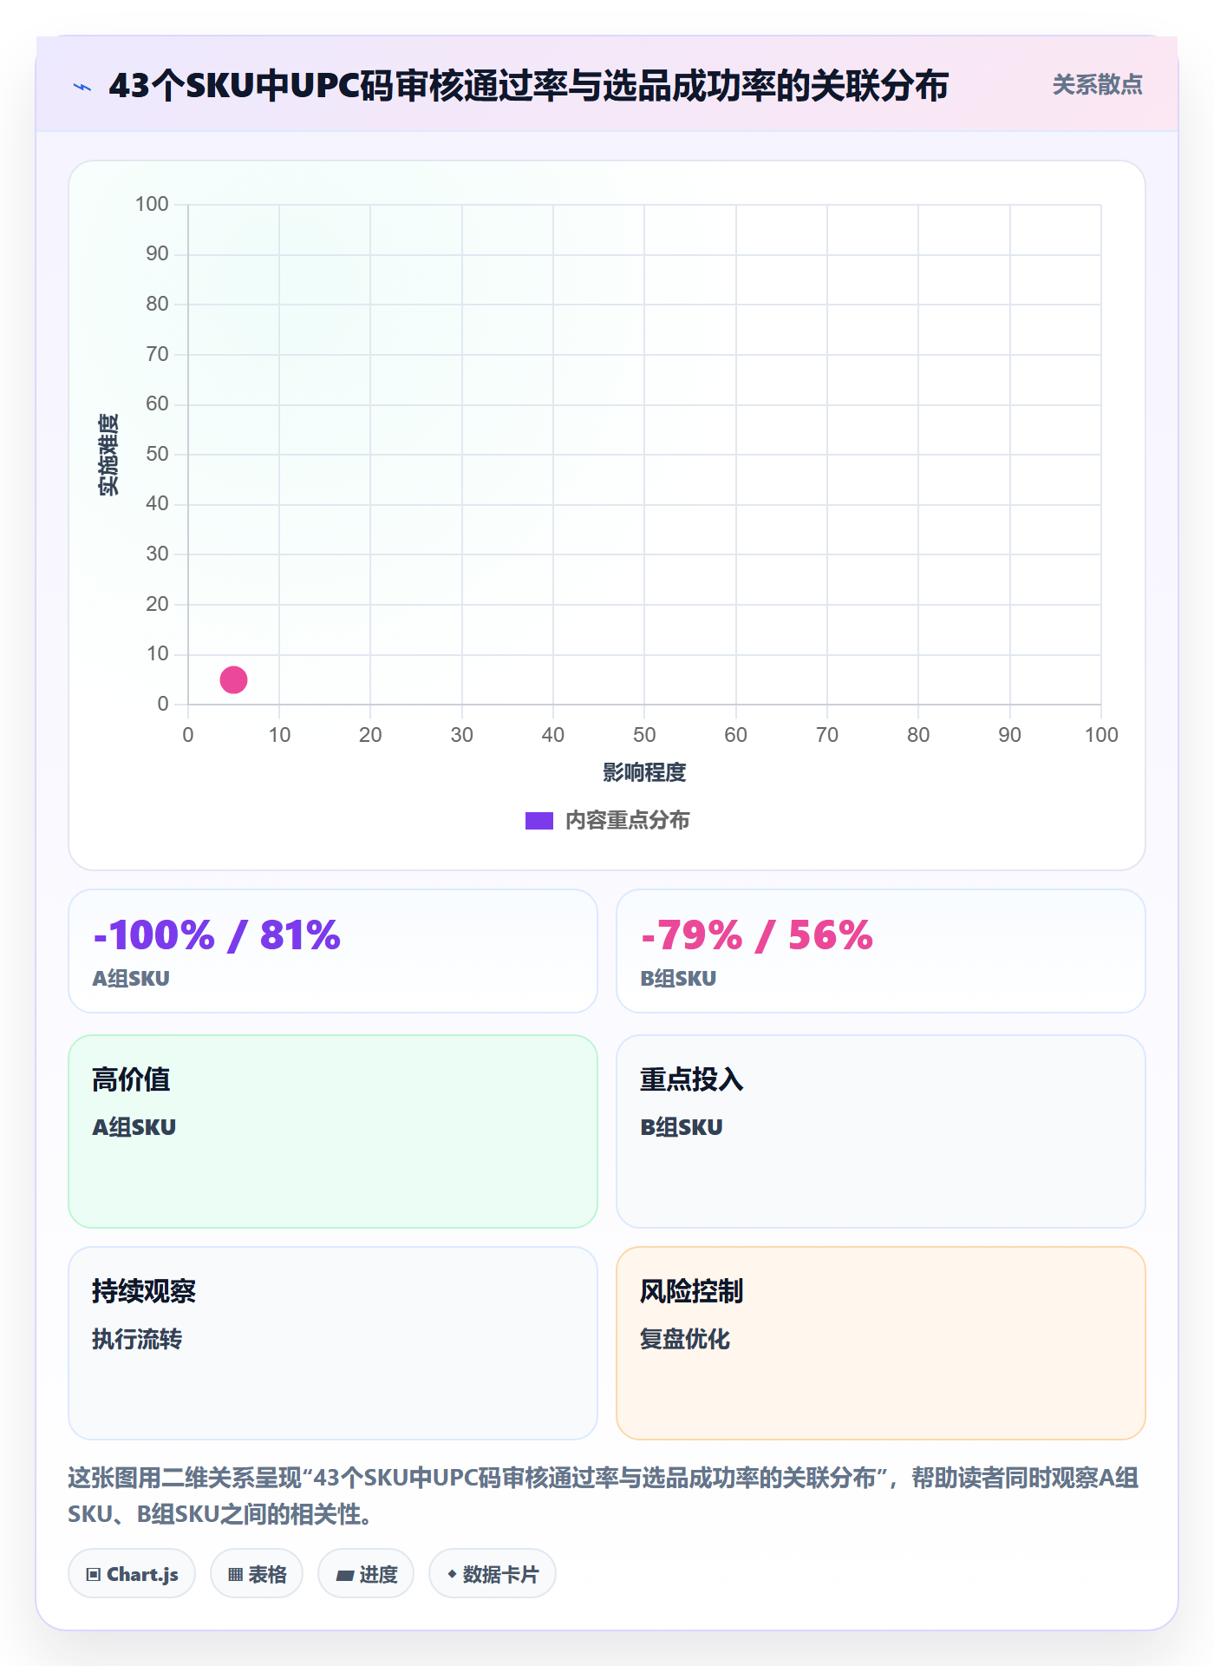The image size is (1214, 1666).
Task: Click the 影响程度 x-axis title
Action: (644, 772)
